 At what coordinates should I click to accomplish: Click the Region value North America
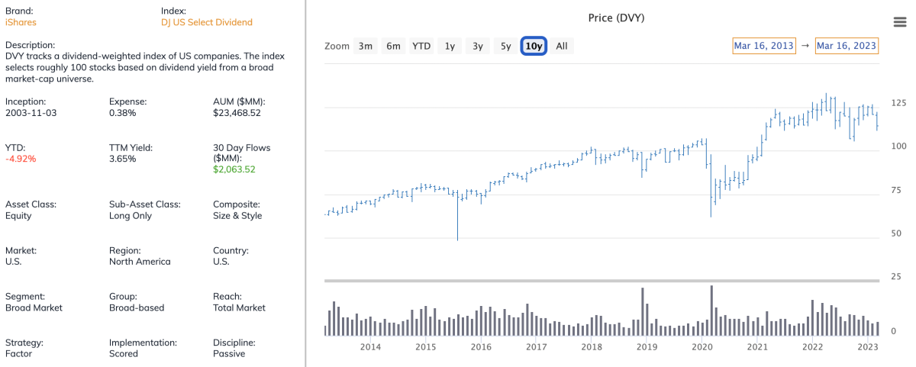click(140, 262)
